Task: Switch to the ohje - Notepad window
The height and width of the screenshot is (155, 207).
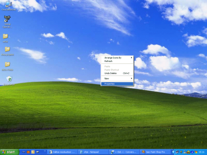Action: [x=93, y=152]
